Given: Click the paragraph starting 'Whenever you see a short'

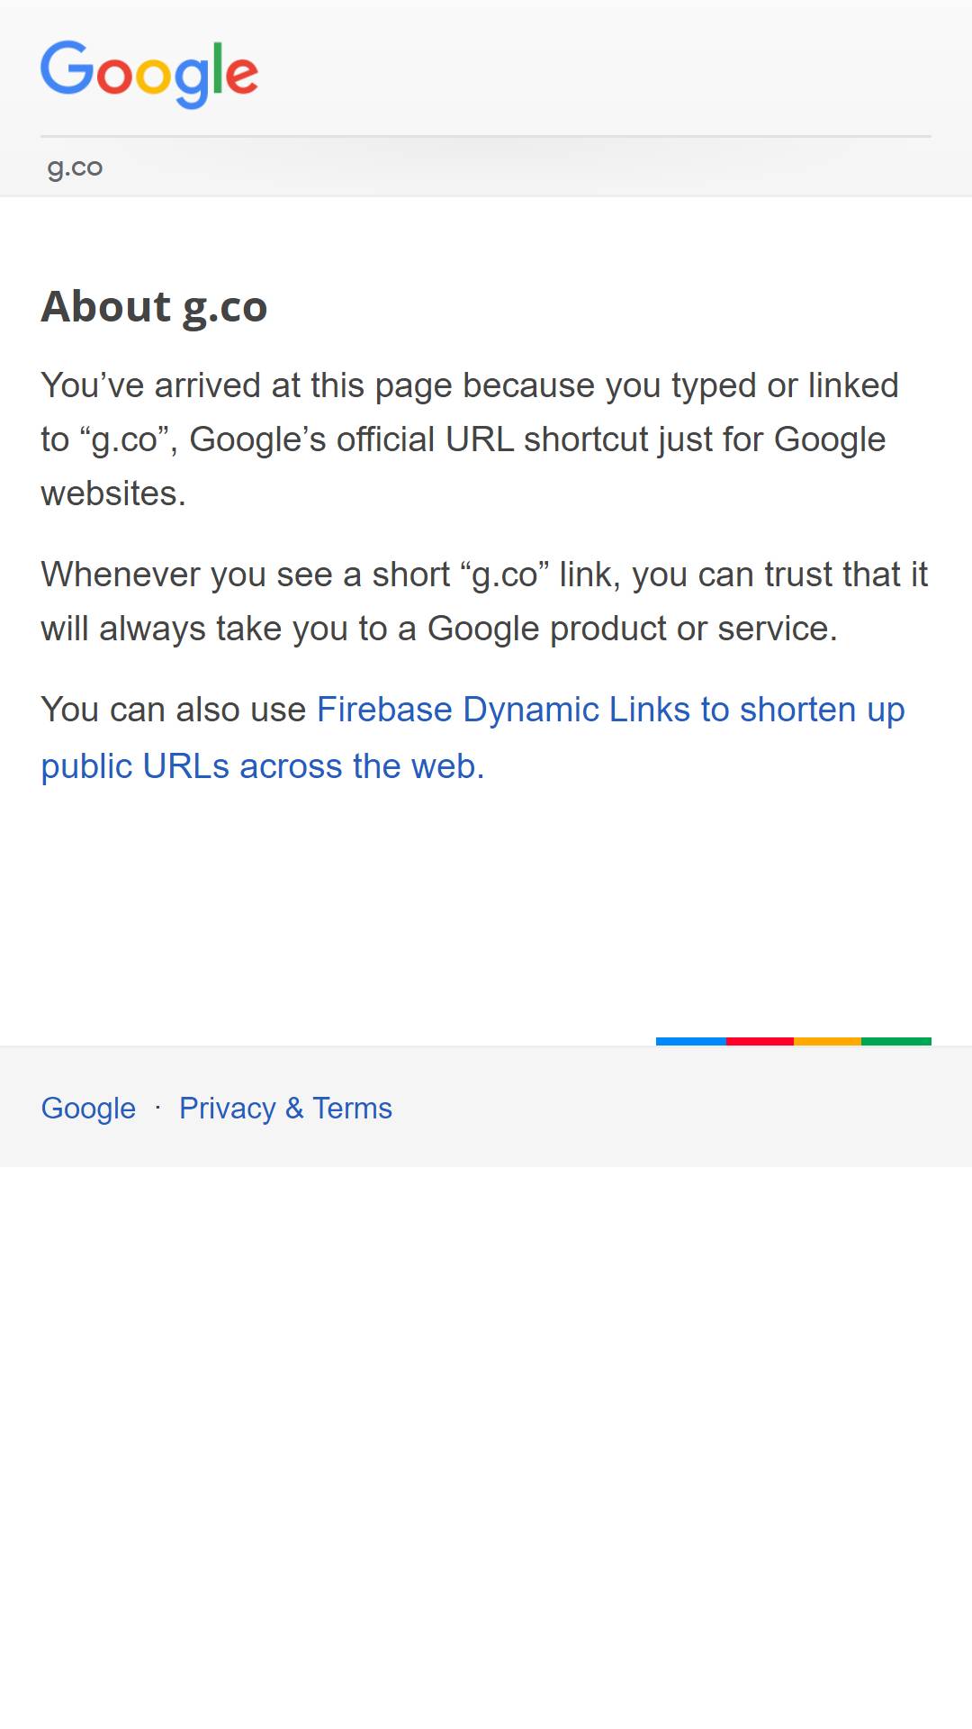Looking at the screenshot, I should click(484, 602).
